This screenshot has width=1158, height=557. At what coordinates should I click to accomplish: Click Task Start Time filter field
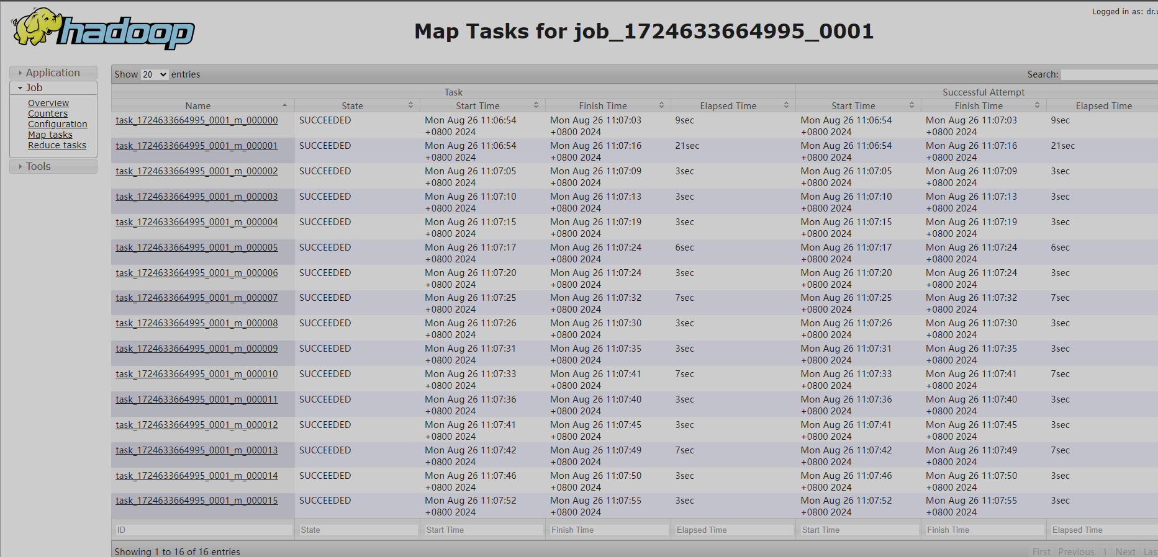click(484, 530)
